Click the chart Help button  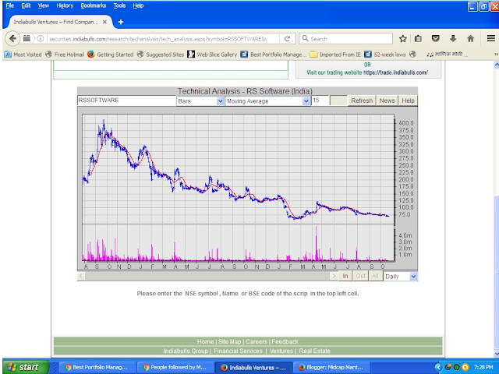pyautogui.click(x=408, y=101)
